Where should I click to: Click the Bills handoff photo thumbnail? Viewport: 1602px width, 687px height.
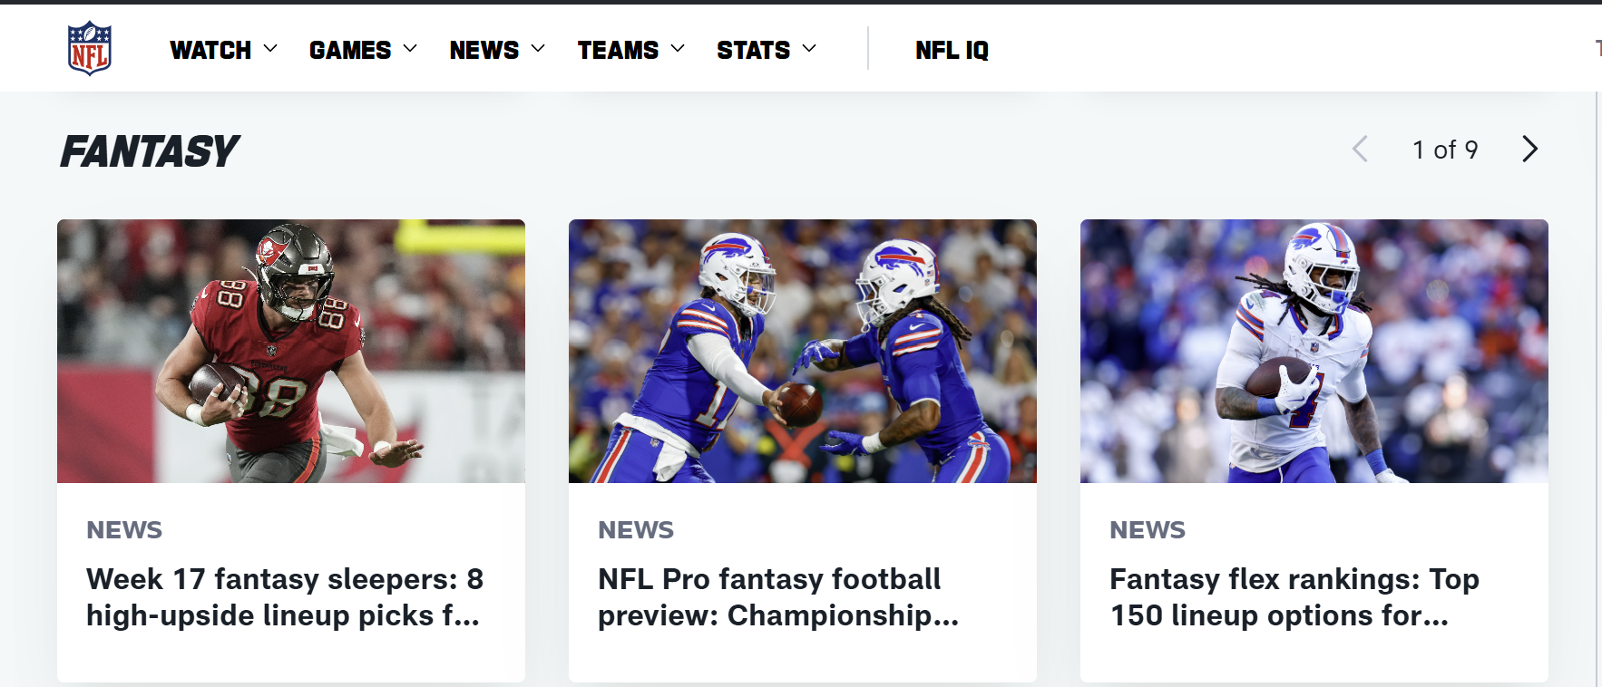tap(803, 351)
